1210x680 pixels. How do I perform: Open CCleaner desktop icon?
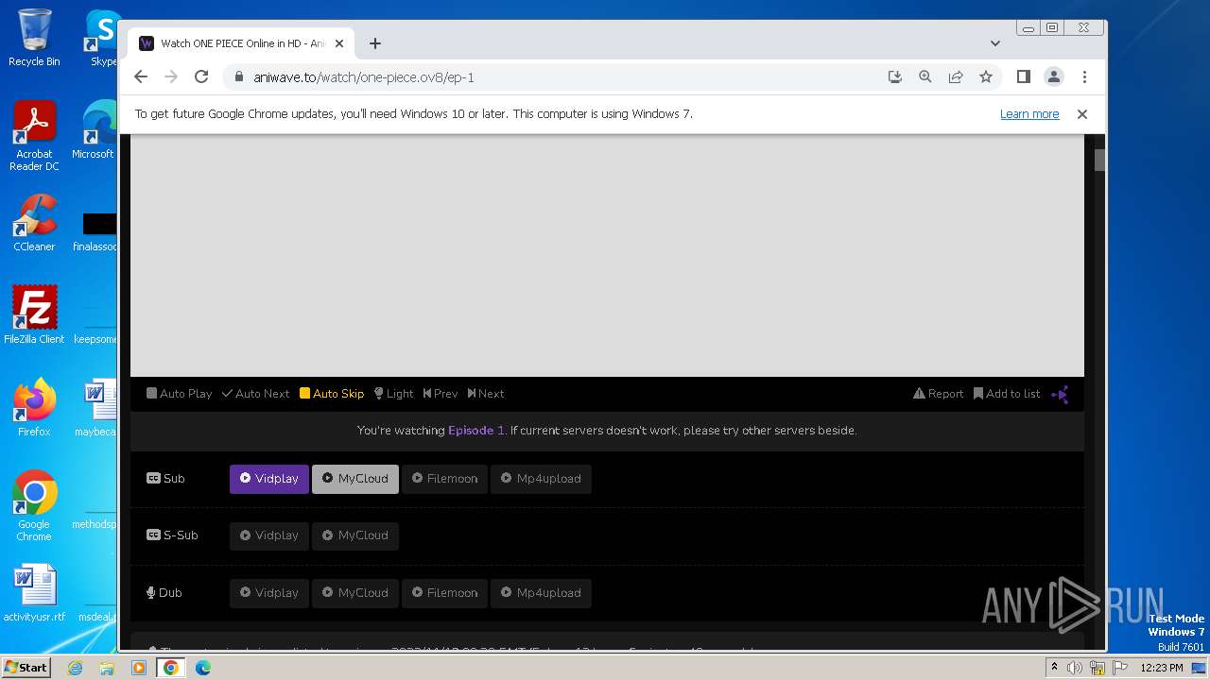pos(34,223)
